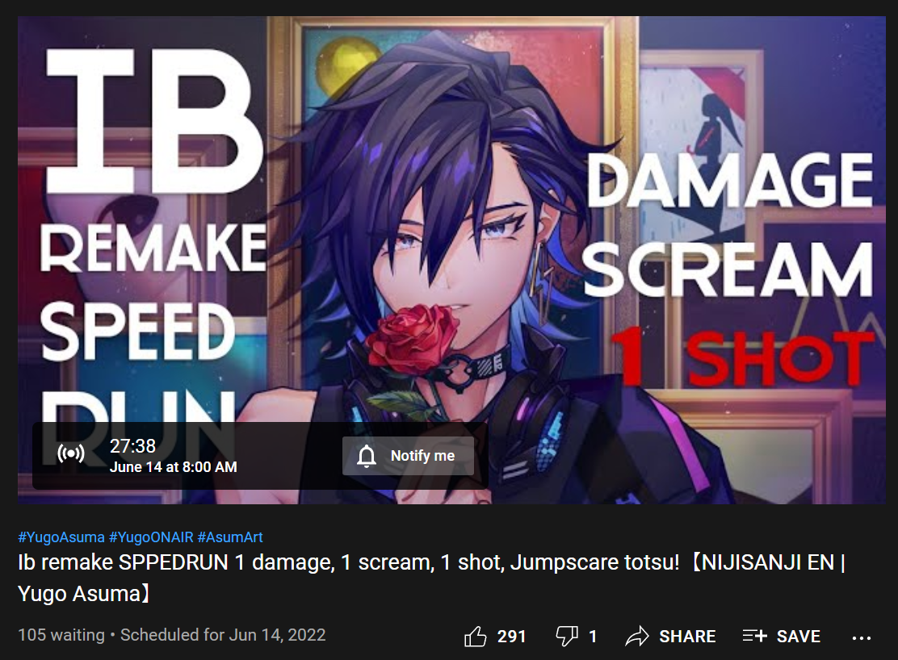Screen dimensions: 898x660
Task: Click the live broadcast indicator icon
Action: point(71,453)
